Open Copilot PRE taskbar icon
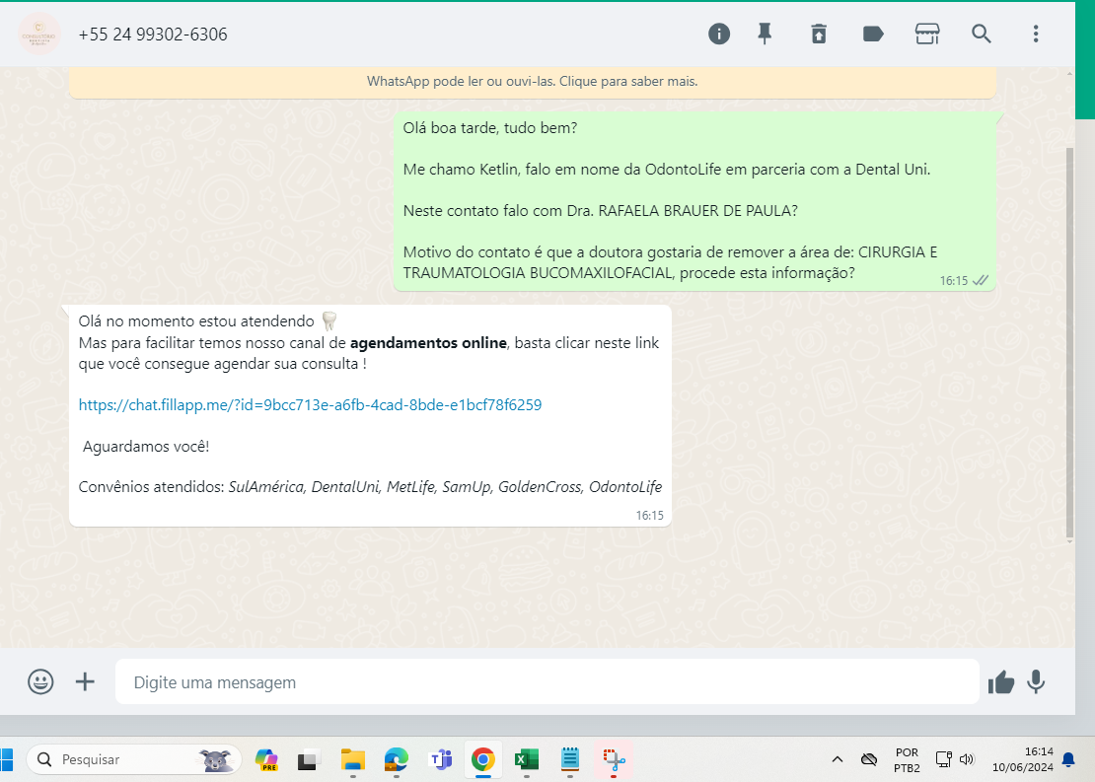Screen dimensions: 1095x782 pyautogui.click(x=266, y=759)
